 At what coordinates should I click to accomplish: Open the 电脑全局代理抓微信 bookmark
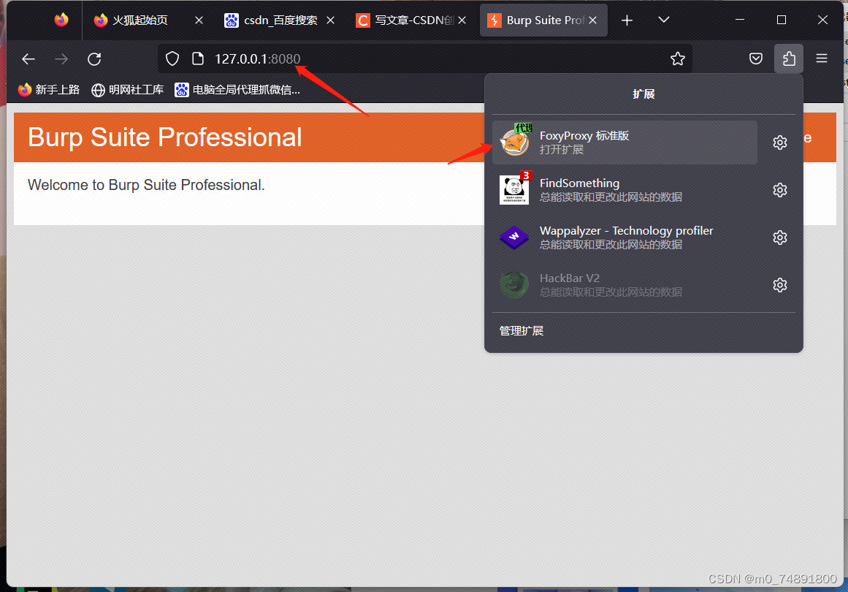point(237,89)
